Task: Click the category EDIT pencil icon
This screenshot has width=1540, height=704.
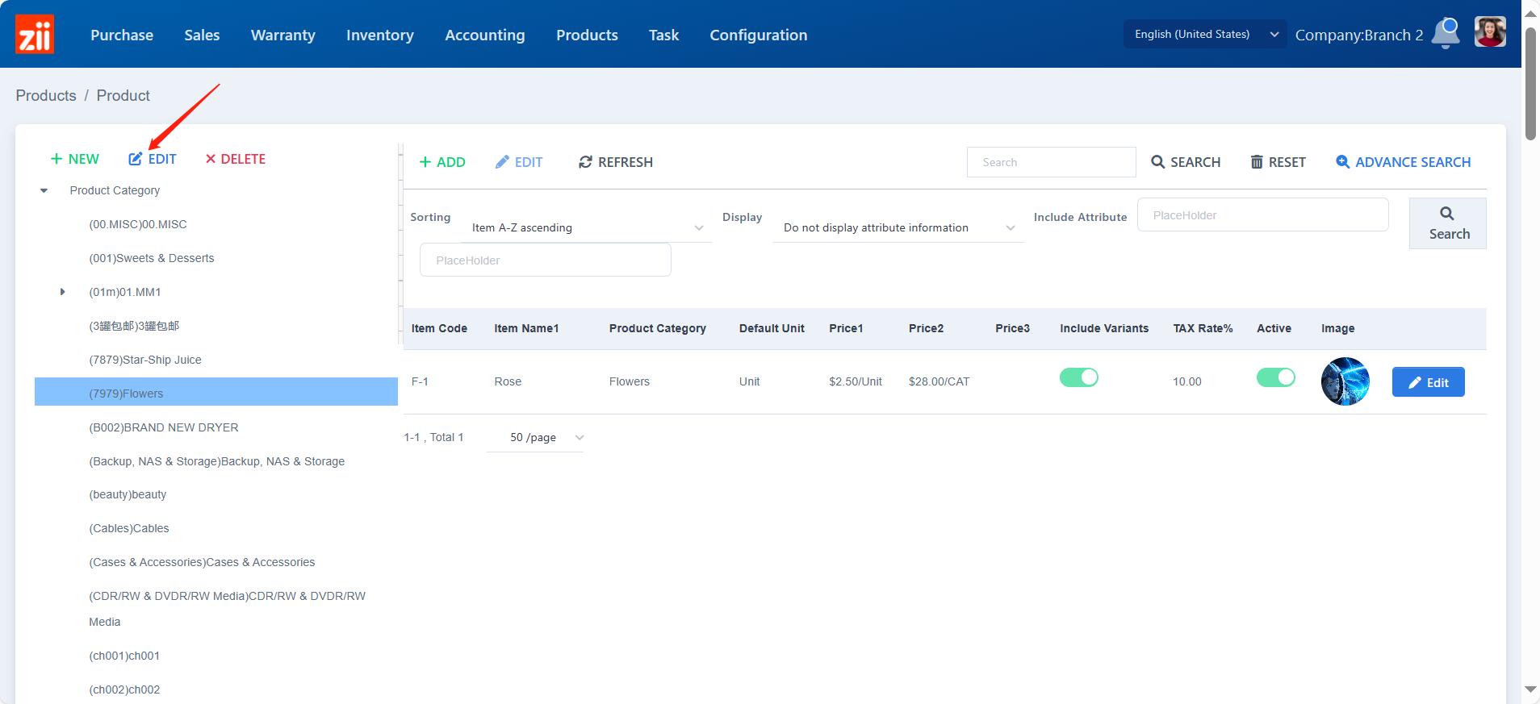Action: pos(136,159)
